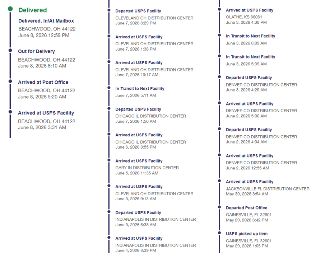This screenshot has height=253, width=316.
Task: Click the timestamp June 2, 2026 4:04 AM
Action: click(x=246, y=142)
